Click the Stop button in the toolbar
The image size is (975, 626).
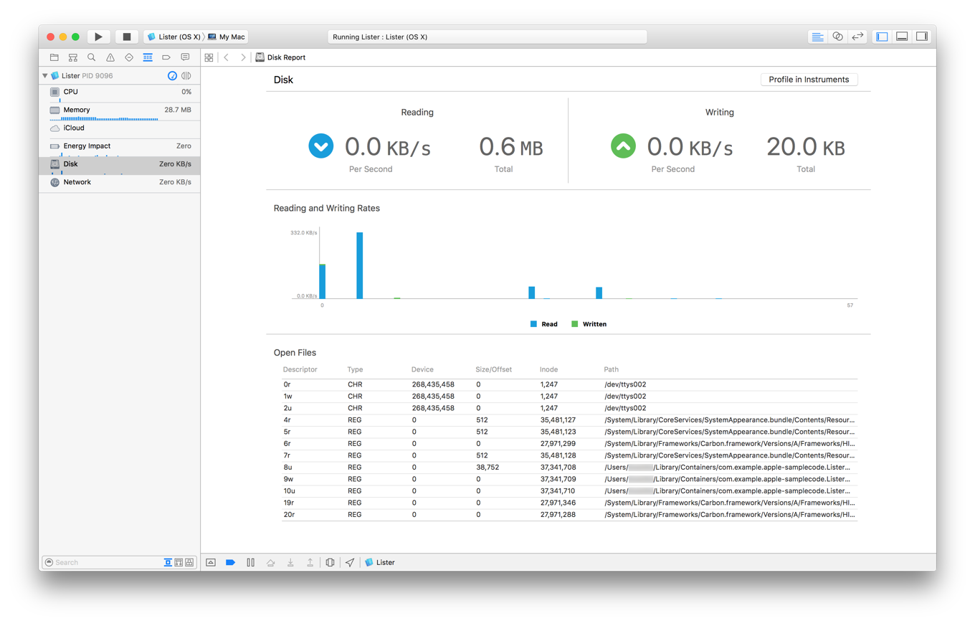click(x=127, y=36)
